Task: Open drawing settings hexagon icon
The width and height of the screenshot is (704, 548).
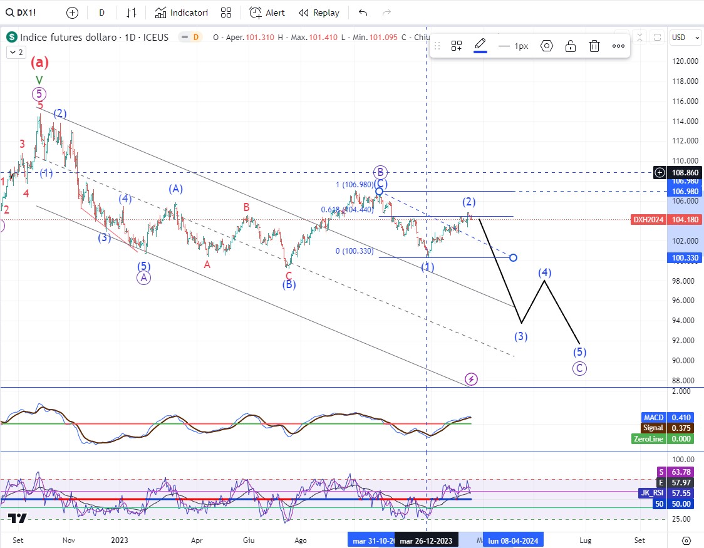Action: [x=547, y=46]
